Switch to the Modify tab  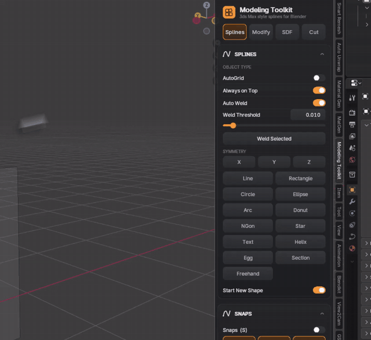tap(261, 32)
